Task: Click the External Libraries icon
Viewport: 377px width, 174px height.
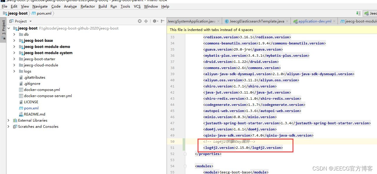Action: click(x=15, y=120)
